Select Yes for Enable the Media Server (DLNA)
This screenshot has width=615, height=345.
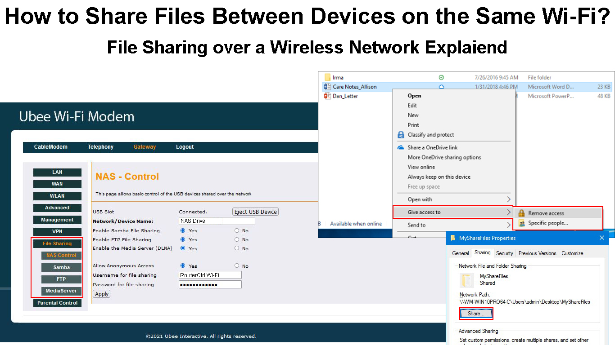[x=183, y=248]
